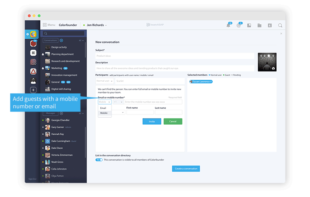This screenshot has height=197, width=310.
Task: Click the participants name input field
Action: (150, 81)
